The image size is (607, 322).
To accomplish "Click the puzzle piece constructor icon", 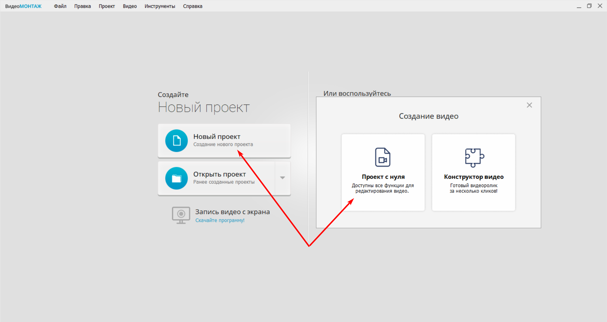I will pos(474,157).
